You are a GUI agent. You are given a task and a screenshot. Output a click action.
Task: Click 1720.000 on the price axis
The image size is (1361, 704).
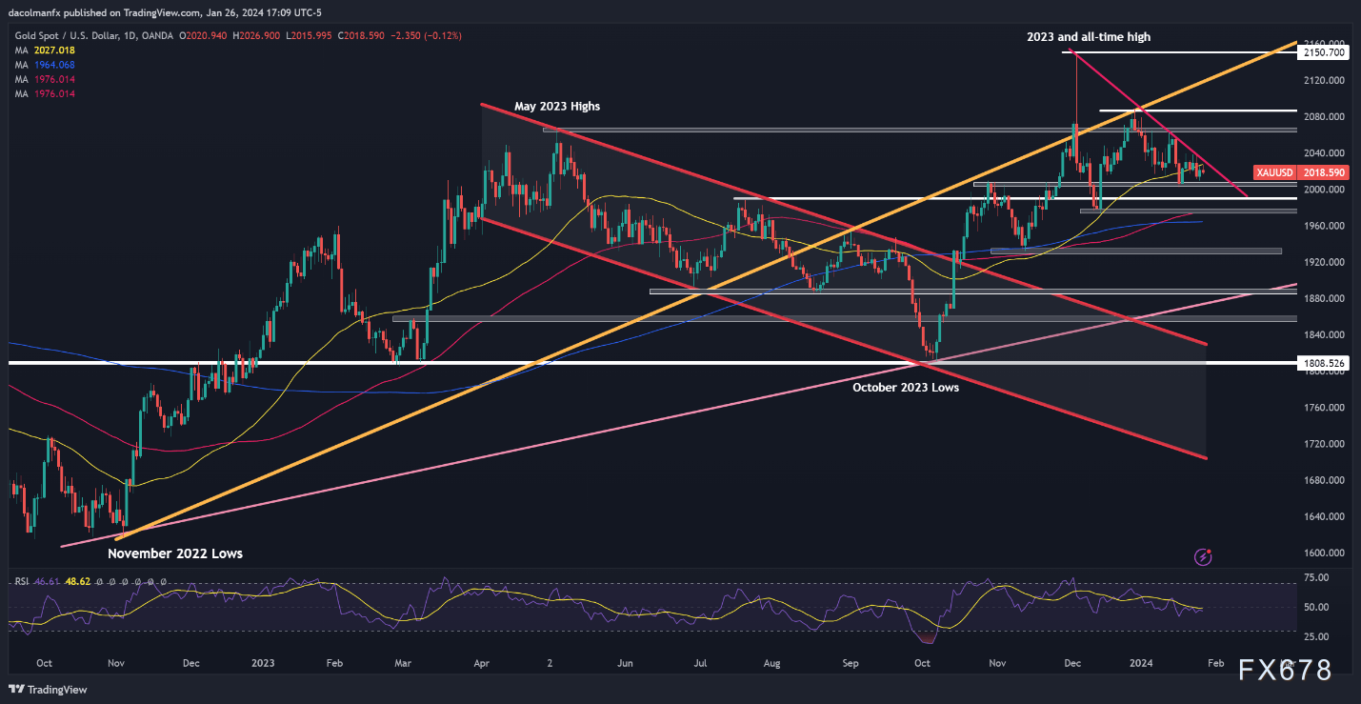1325,444
